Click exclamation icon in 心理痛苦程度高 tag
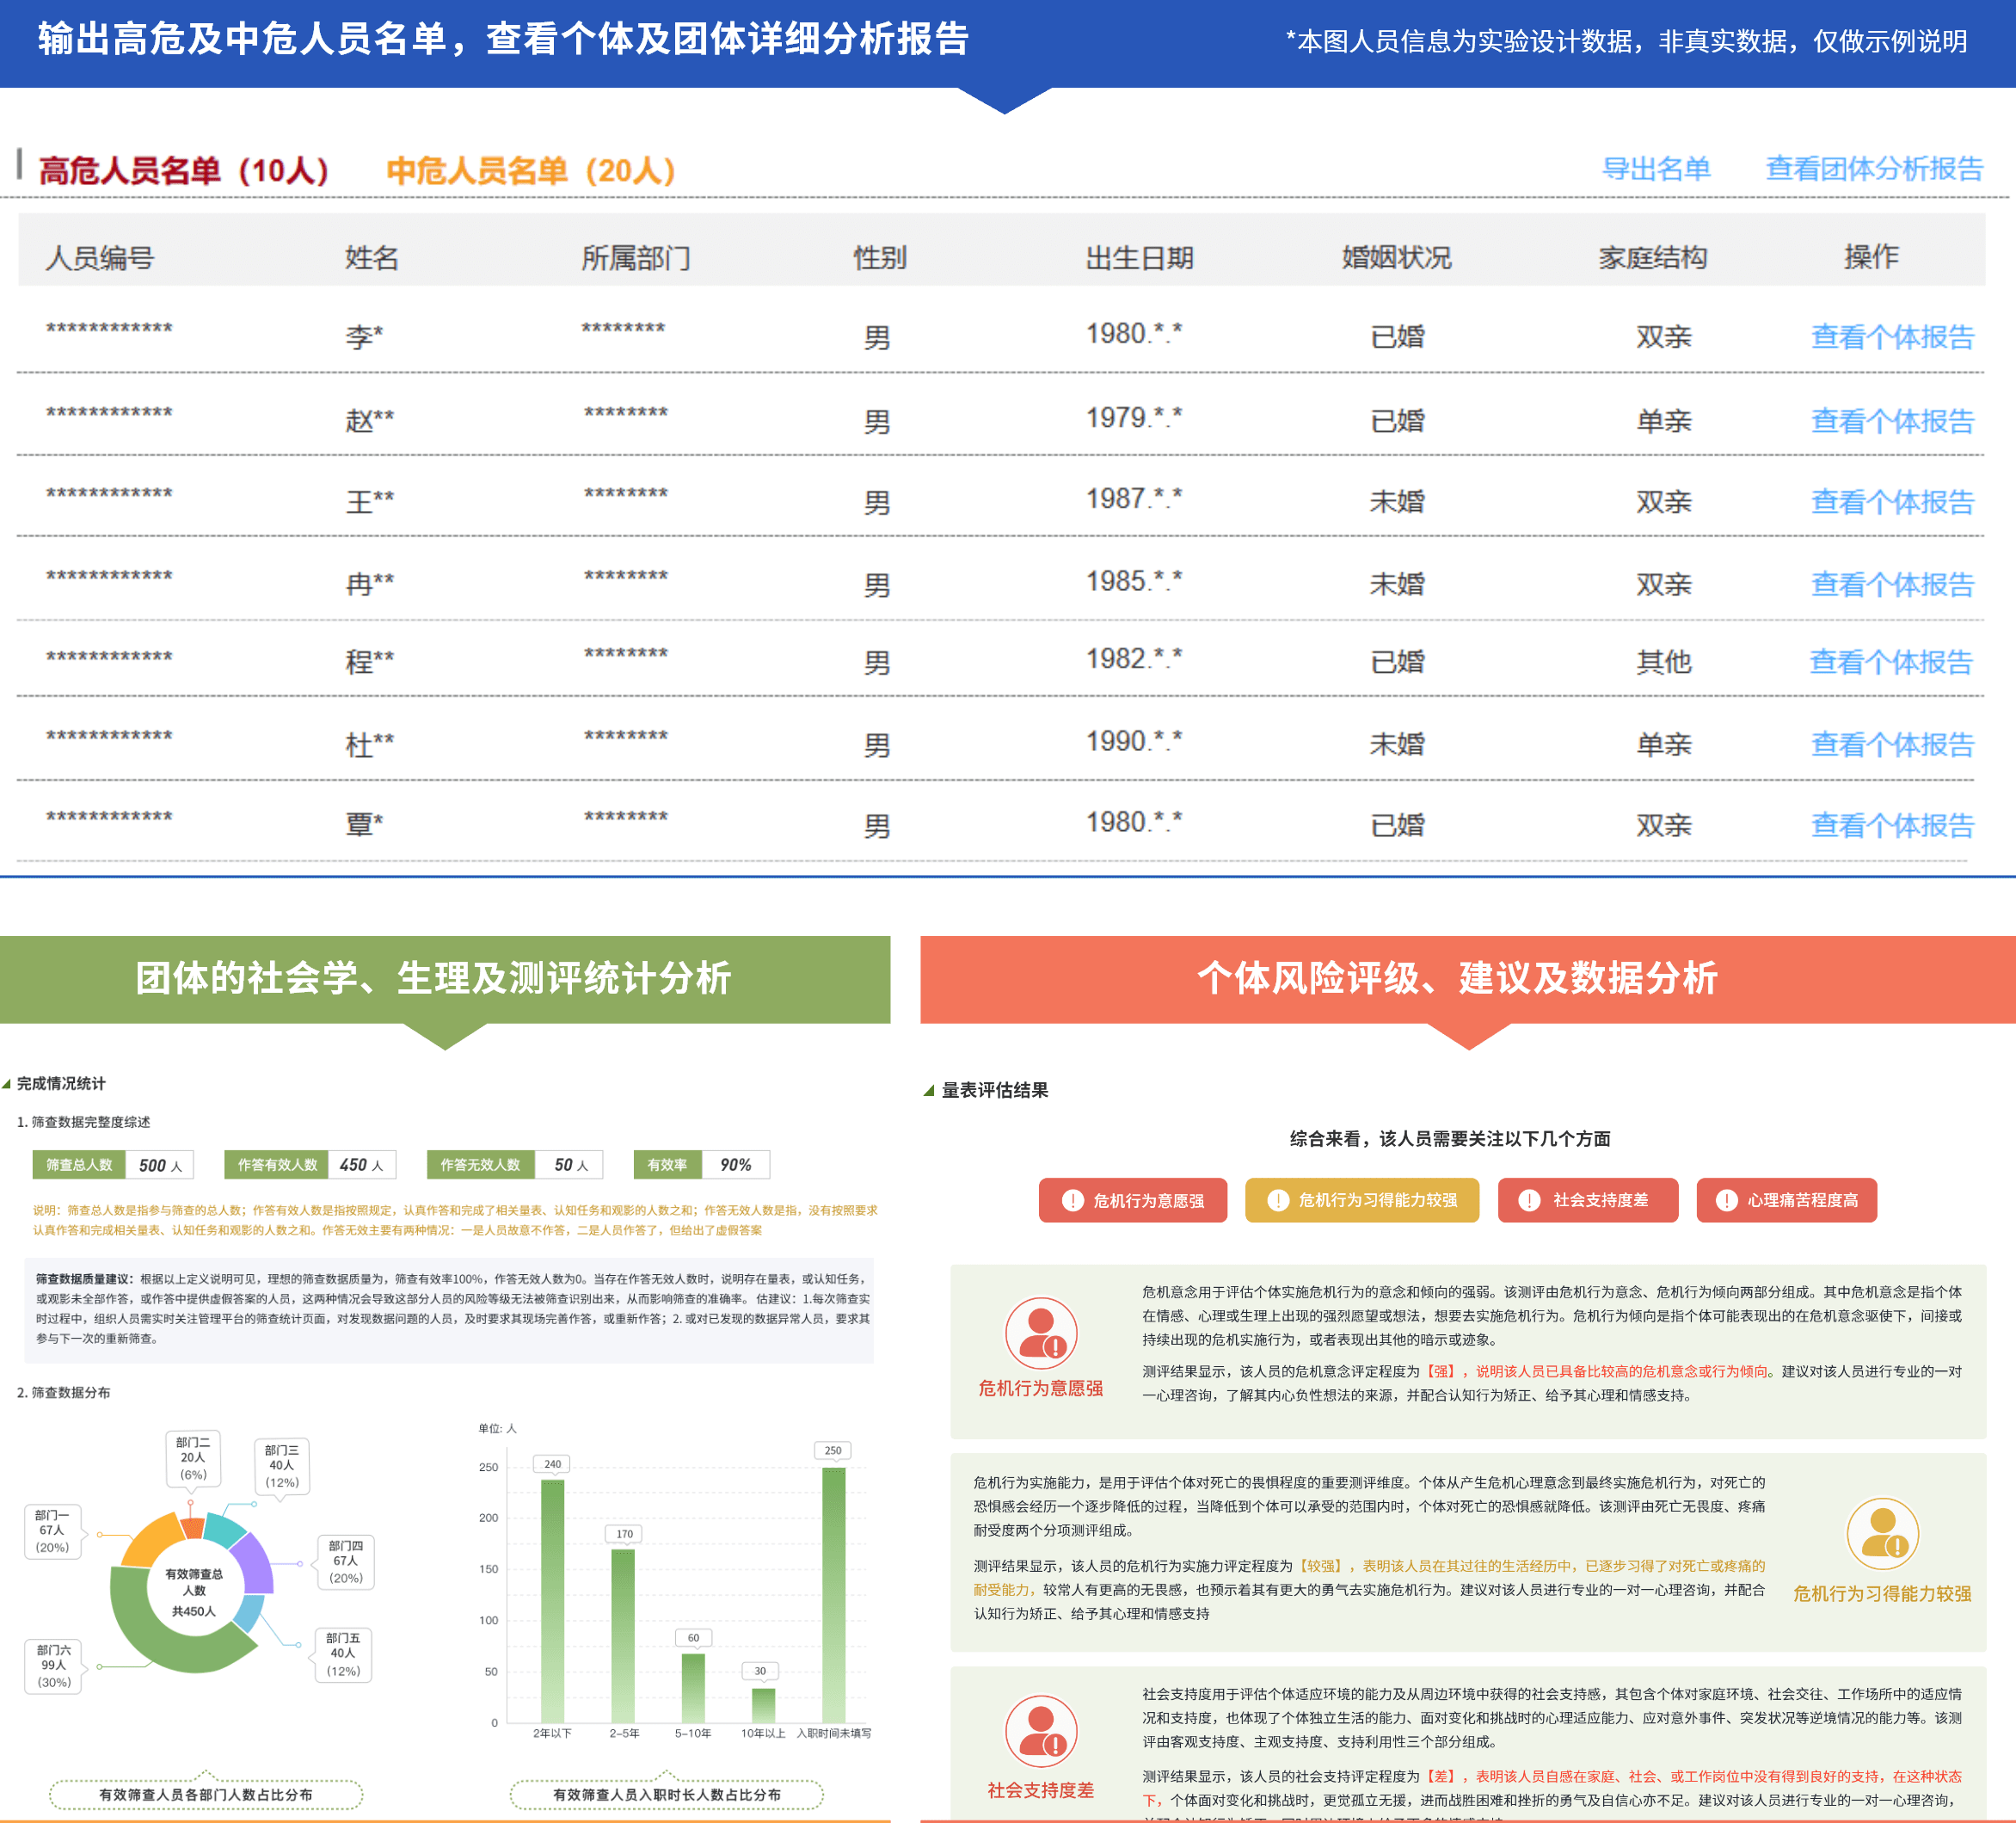2016x1823 pixels. click(x=1726, y=1201)
